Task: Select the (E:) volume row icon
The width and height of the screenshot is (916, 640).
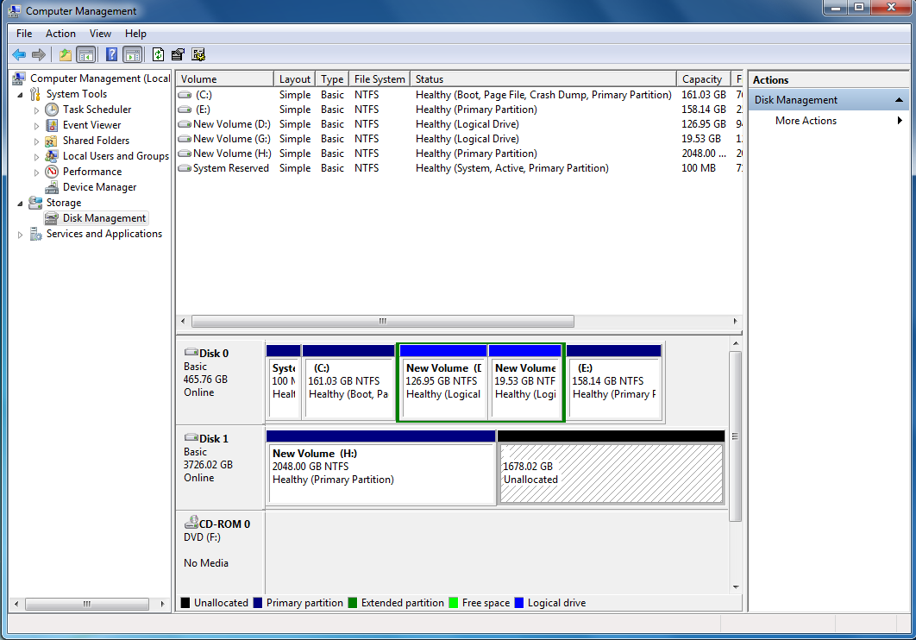Action: (x=185, y=110)
